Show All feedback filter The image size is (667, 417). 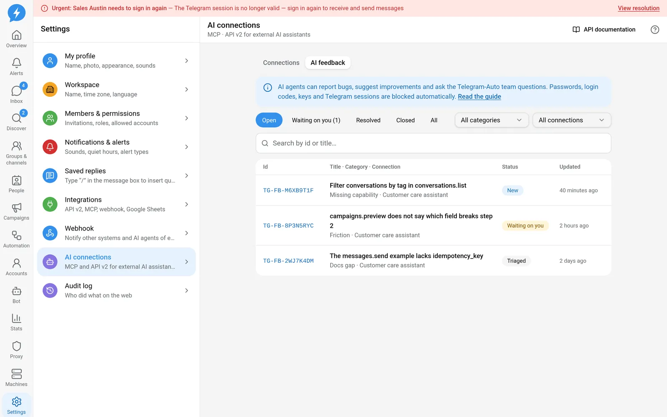(434, 120)
